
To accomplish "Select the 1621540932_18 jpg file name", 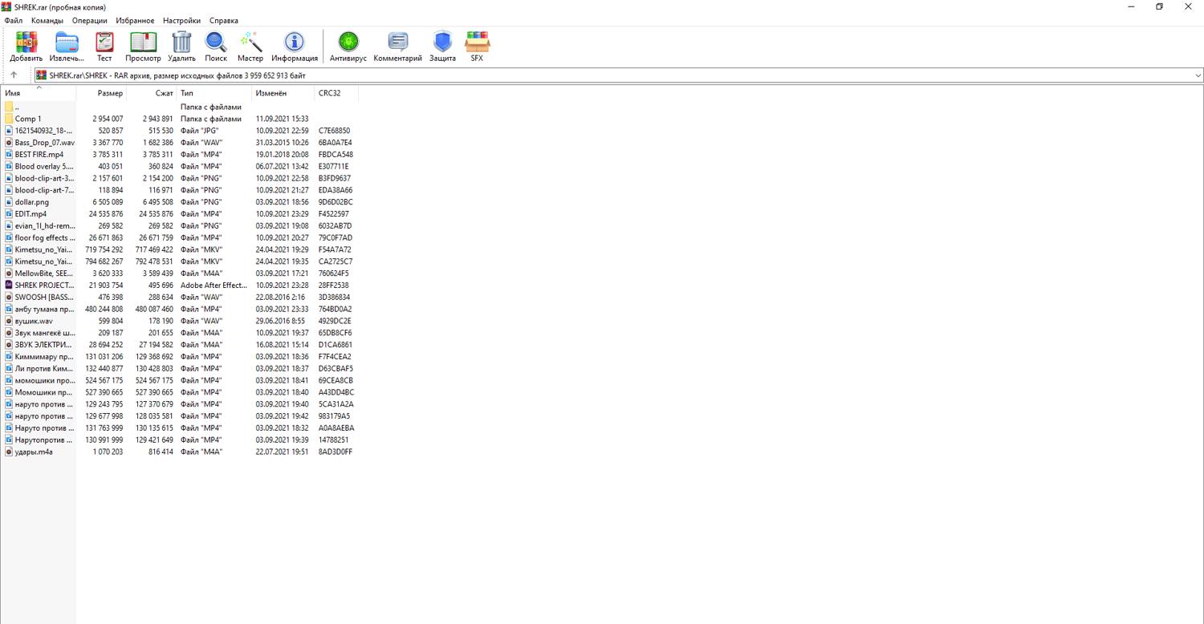I will (x=44, y=130).
